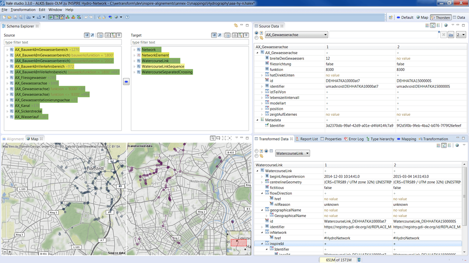Open the Properties tab

point(330,139)
